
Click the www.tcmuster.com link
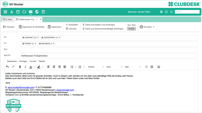tap(65, 90)
